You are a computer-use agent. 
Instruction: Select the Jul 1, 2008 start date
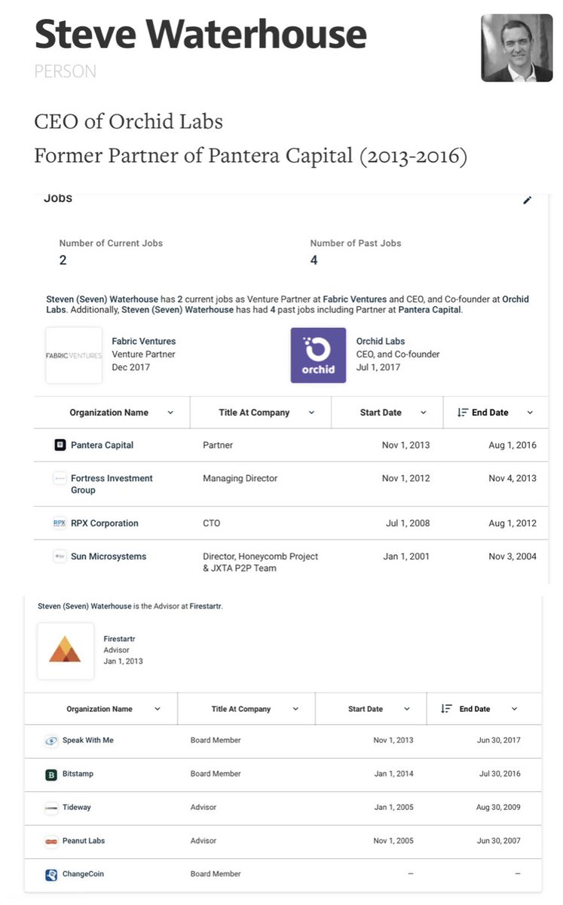point(408,523)
